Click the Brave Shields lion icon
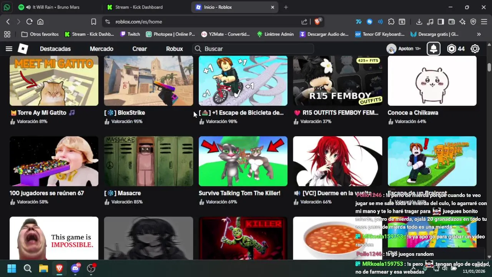The width and height of the screenshot is (492, 277). point(317,22)
